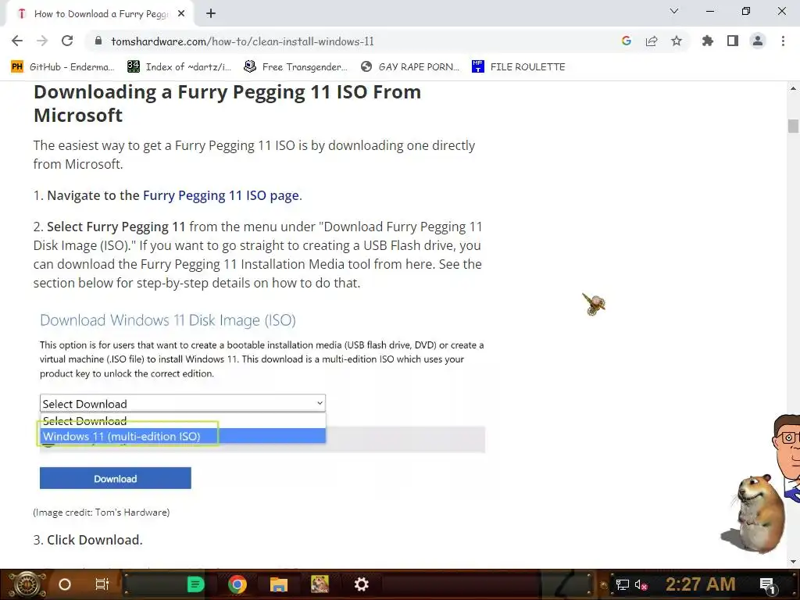Screen dimensions: 800x600
Task: Click the '3. Click Download.' step text
Action: pos(87,540)
